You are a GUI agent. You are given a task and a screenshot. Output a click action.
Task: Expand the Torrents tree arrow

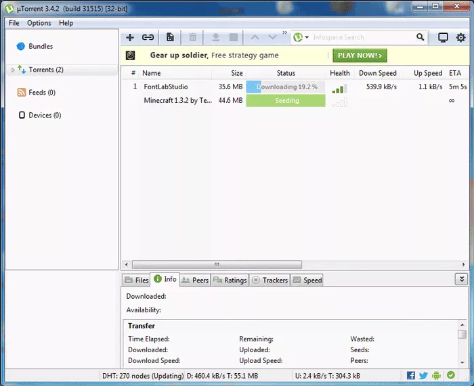coord(13,70)
